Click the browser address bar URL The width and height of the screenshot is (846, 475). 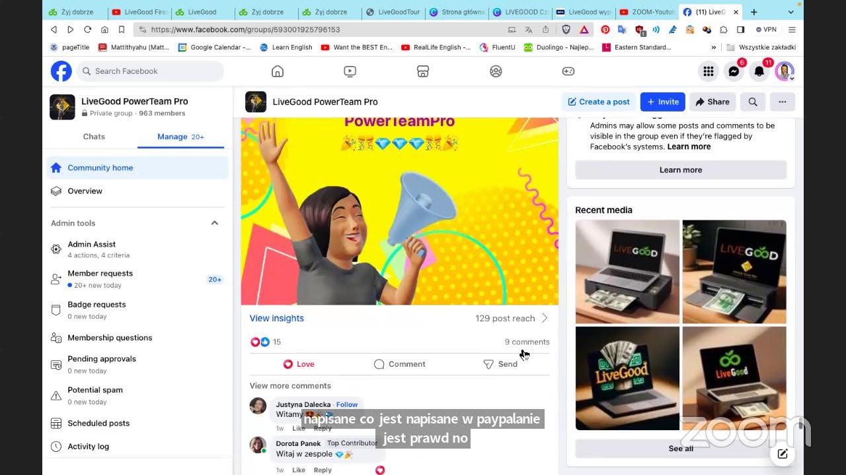[x=245, y=30]
